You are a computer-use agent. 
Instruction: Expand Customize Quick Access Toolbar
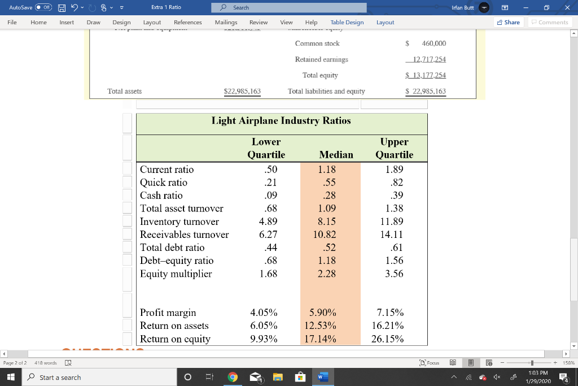(x=122, y=7)
